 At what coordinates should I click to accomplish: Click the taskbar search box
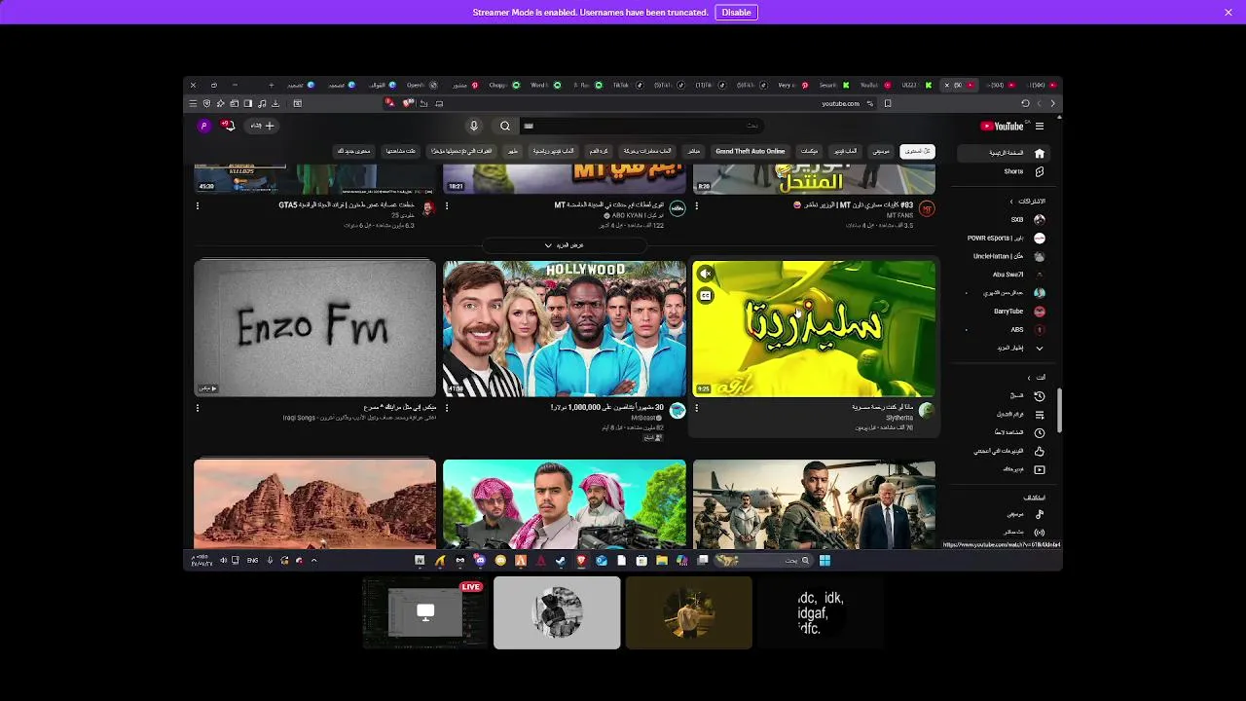point(764,560)
